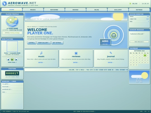
Task: Start playback with the play button
Action: pos(12,59)
